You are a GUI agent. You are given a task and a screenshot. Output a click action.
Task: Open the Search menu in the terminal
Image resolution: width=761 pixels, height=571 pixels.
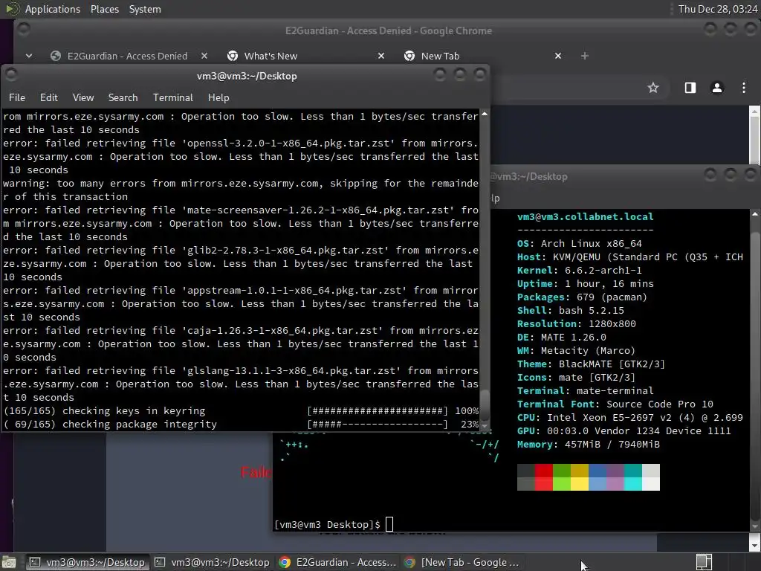click(123, 97)
